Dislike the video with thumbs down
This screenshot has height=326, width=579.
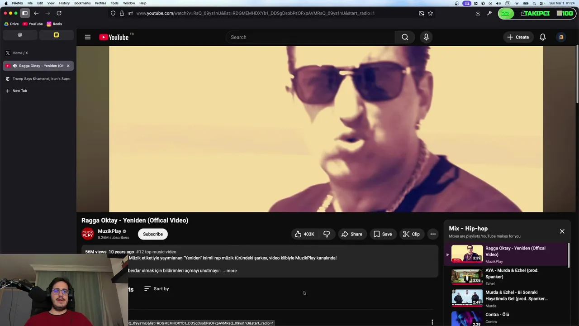coord(327,234)
